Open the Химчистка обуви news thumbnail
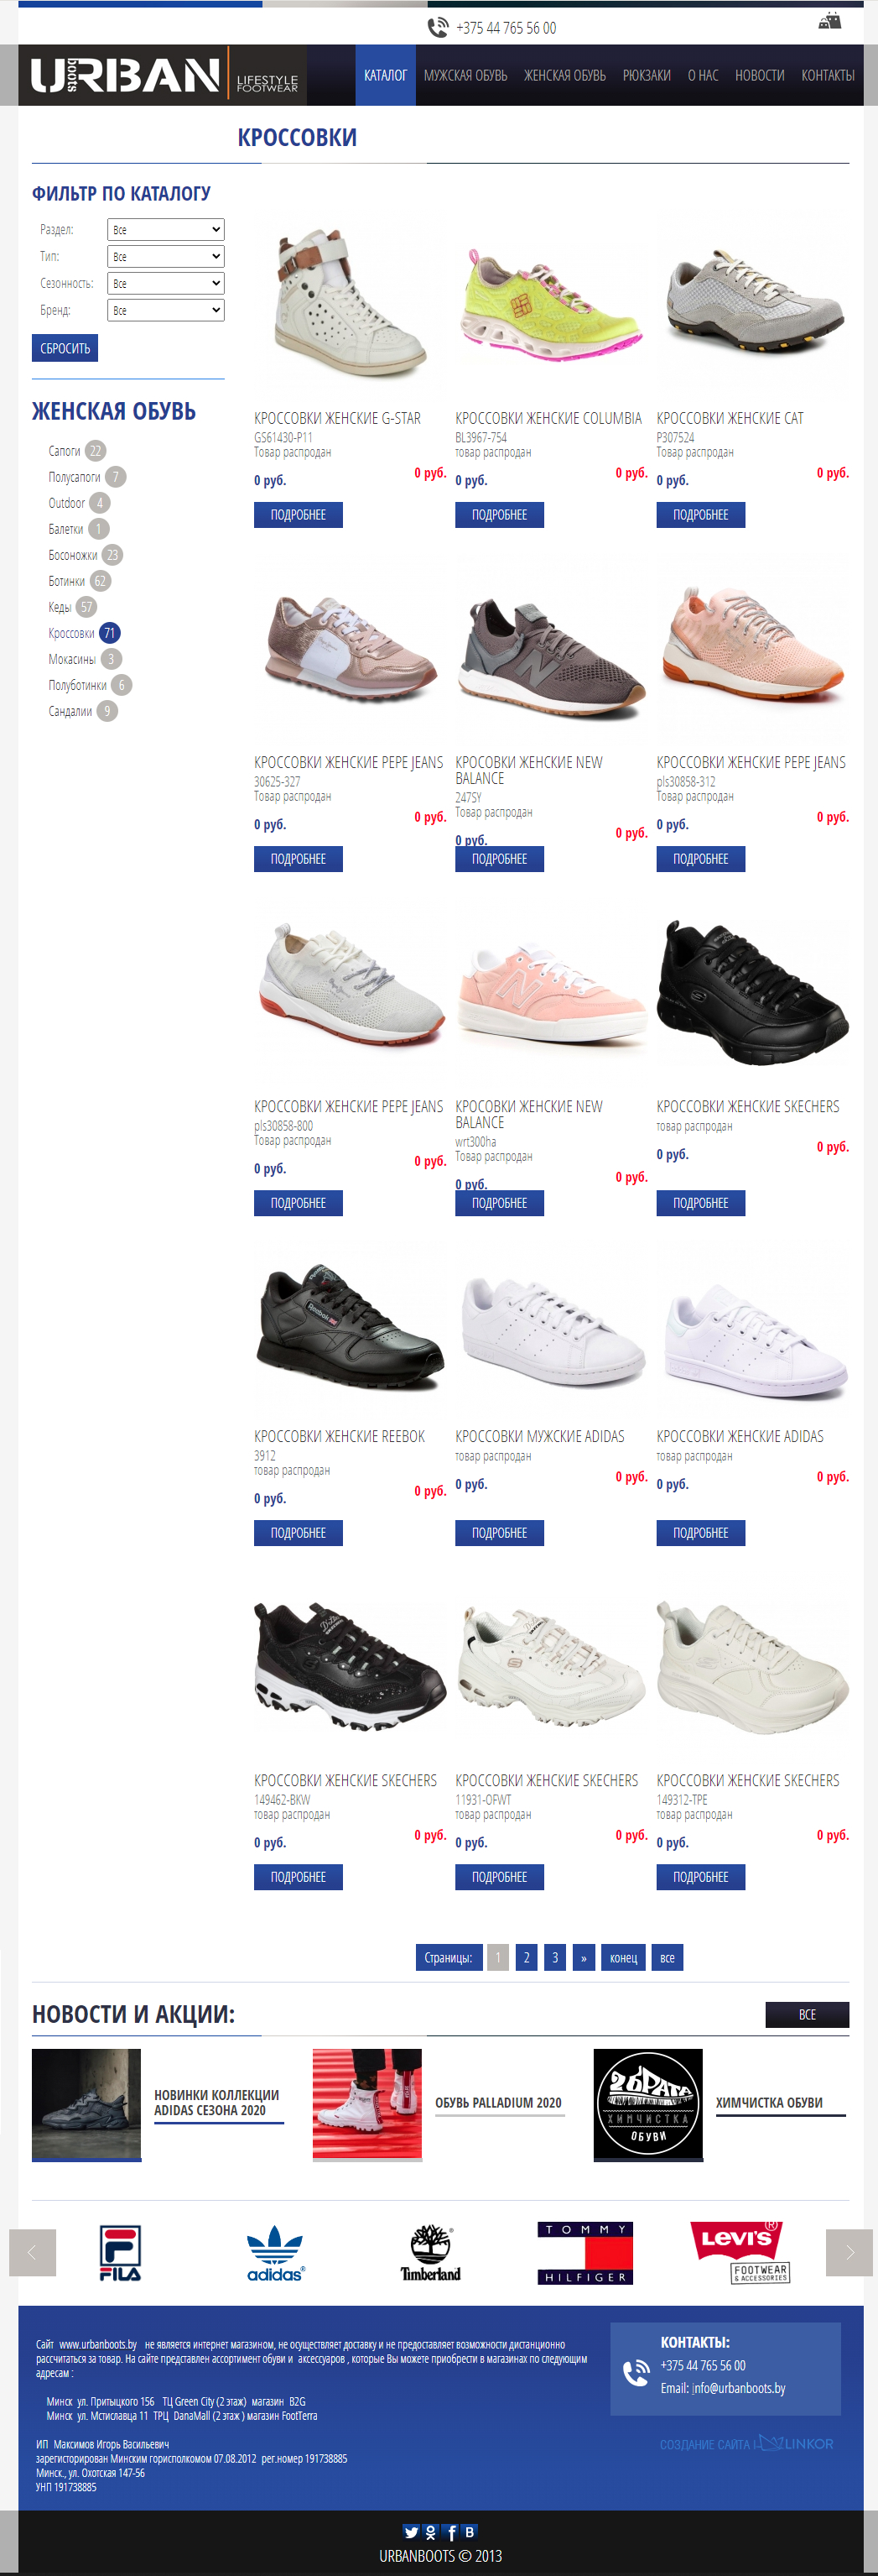The height and width of the screenshot is (2576, 878). click(x=648, y=2104)
